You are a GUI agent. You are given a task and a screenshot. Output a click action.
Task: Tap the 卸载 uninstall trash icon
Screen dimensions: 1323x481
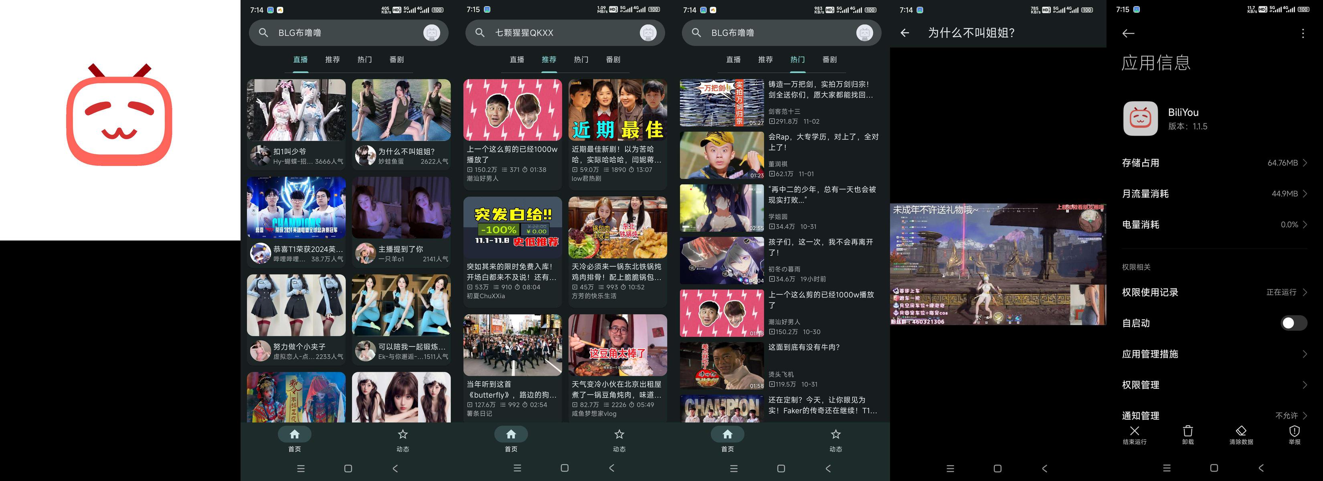(x=1187, y=432)
